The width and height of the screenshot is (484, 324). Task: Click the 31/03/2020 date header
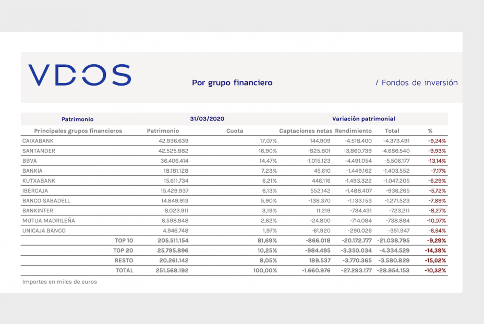[207, 119]
